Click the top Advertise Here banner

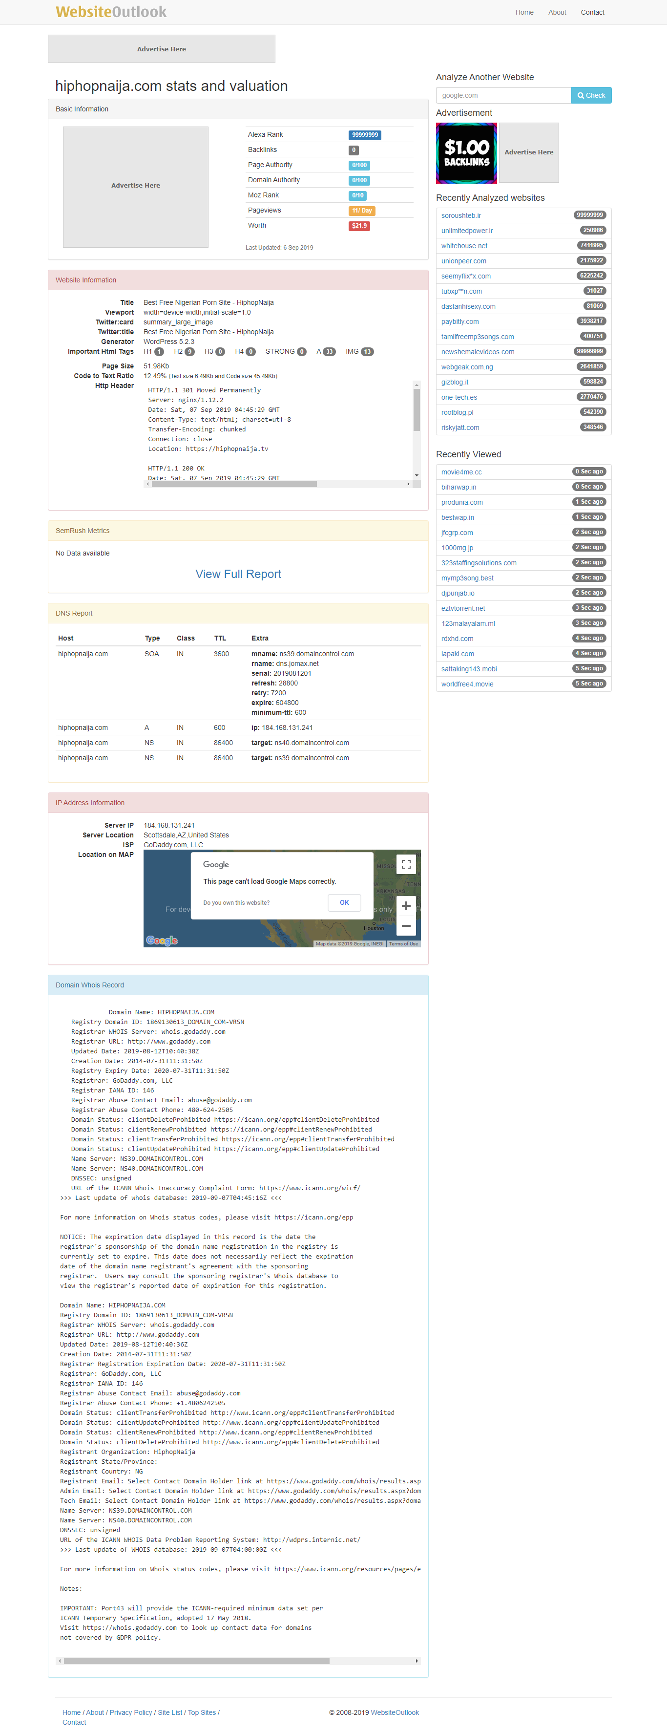tap(161, 49)
